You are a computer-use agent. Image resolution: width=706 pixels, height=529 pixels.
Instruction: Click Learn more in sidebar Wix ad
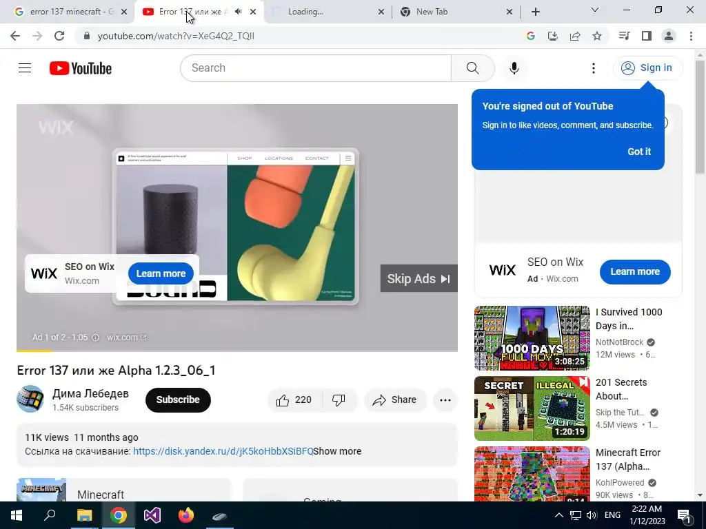tap(635, 271)
